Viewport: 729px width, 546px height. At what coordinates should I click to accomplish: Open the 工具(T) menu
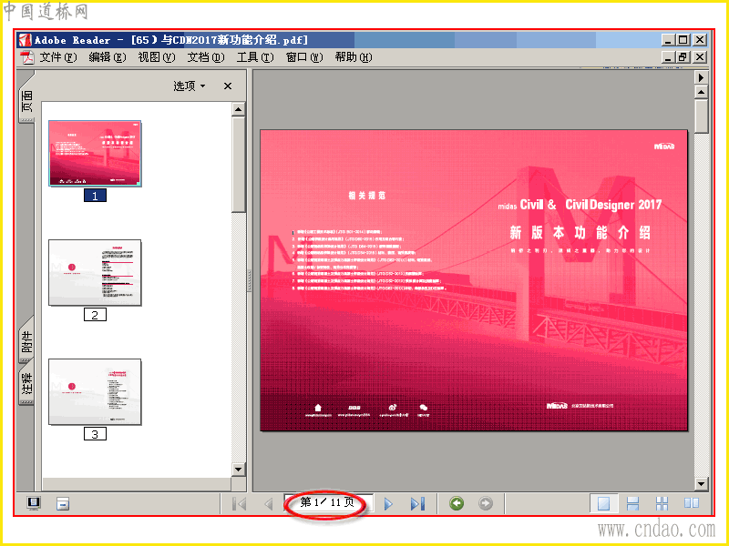[x=255, y=57]
